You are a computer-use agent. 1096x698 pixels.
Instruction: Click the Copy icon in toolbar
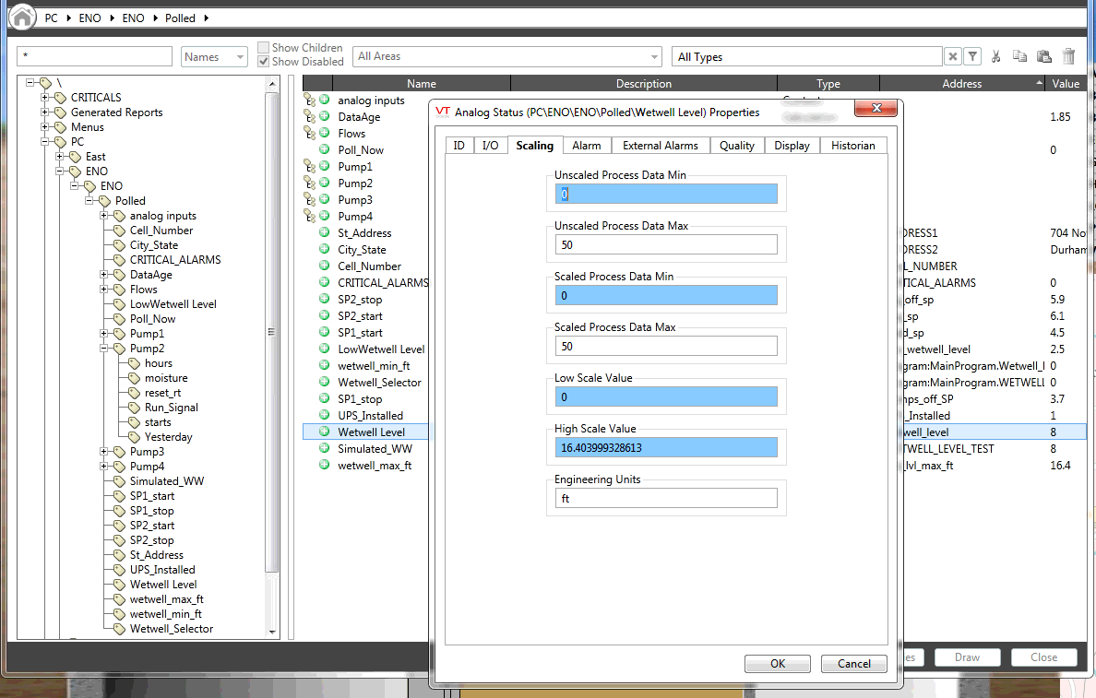[x=1019, y=57]
